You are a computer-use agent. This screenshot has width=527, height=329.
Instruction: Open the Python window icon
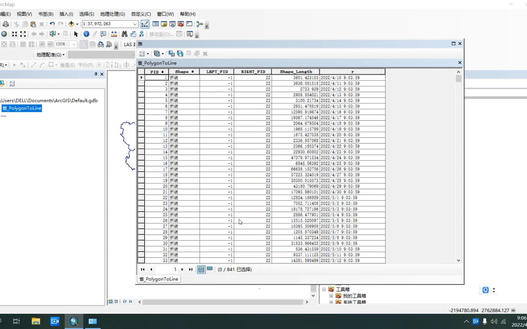pyautogui.click(x=189, y=24)
